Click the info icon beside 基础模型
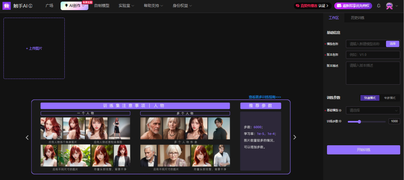Viewport: 404px width, 180px height. [x=340, y=111]
